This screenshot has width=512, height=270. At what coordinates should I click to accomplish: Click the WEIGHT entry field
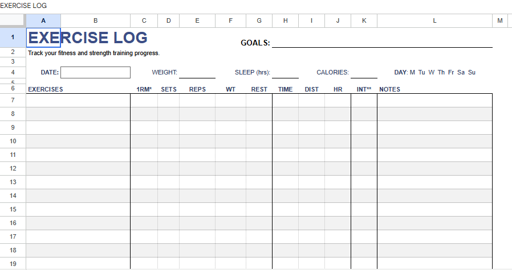(x=197, y=73)
